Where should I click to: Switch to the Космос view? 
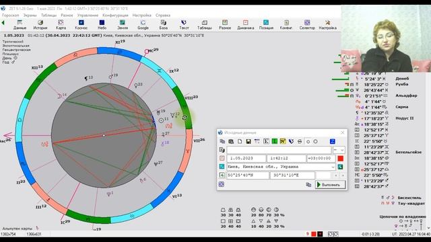tap(81, 24)
